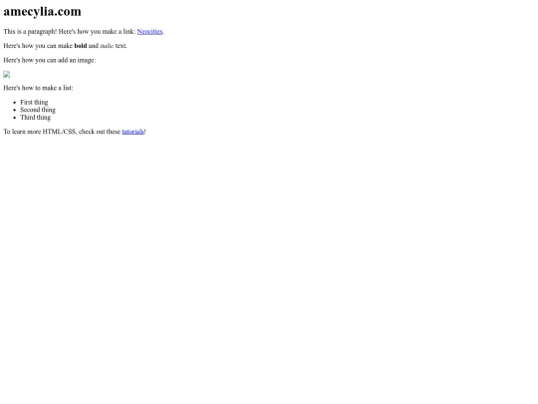Click the word 'text.' after italic
This screenshot has height=404, width=538.
tap(122, 46)
